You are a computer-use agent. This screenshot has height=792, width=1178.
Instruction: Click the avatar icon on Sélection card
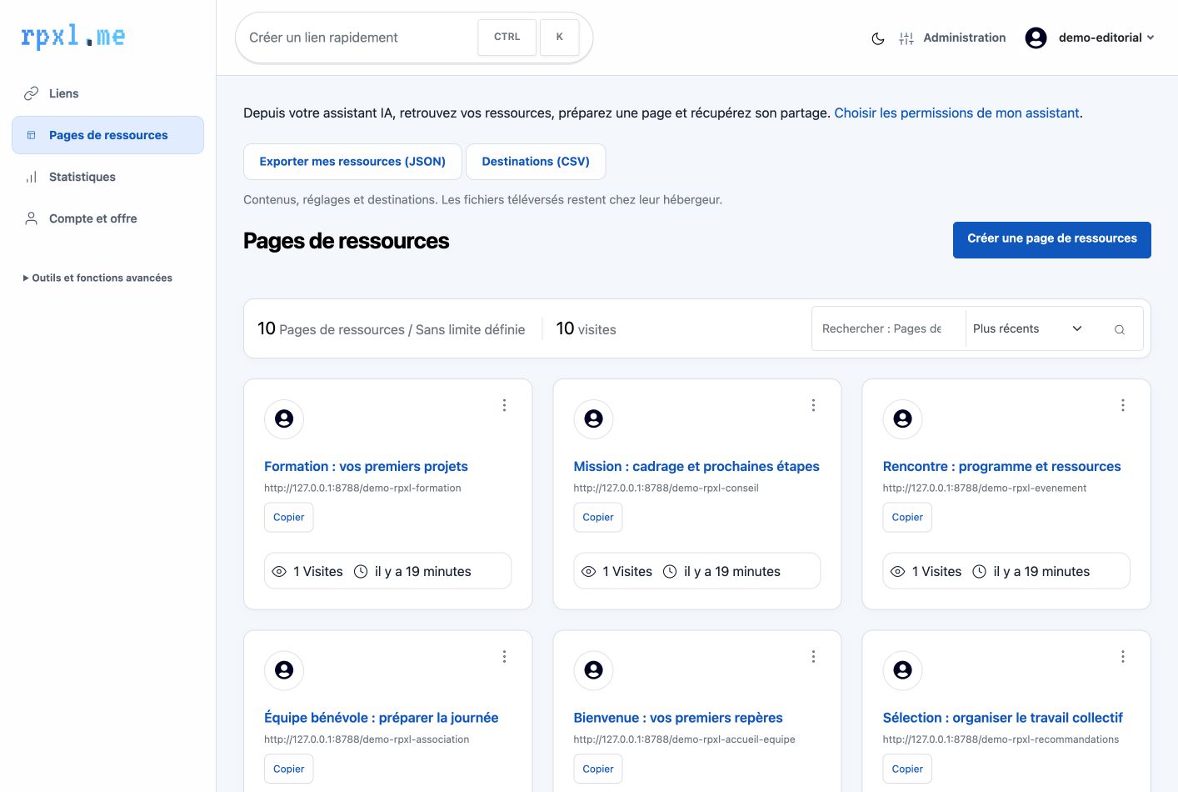903,670
